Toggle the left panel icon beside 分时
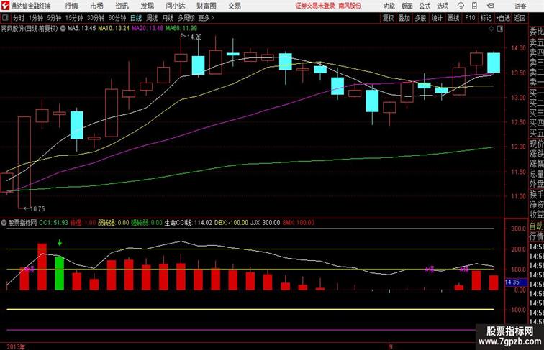544x350 pixels. tap(5, 18)
